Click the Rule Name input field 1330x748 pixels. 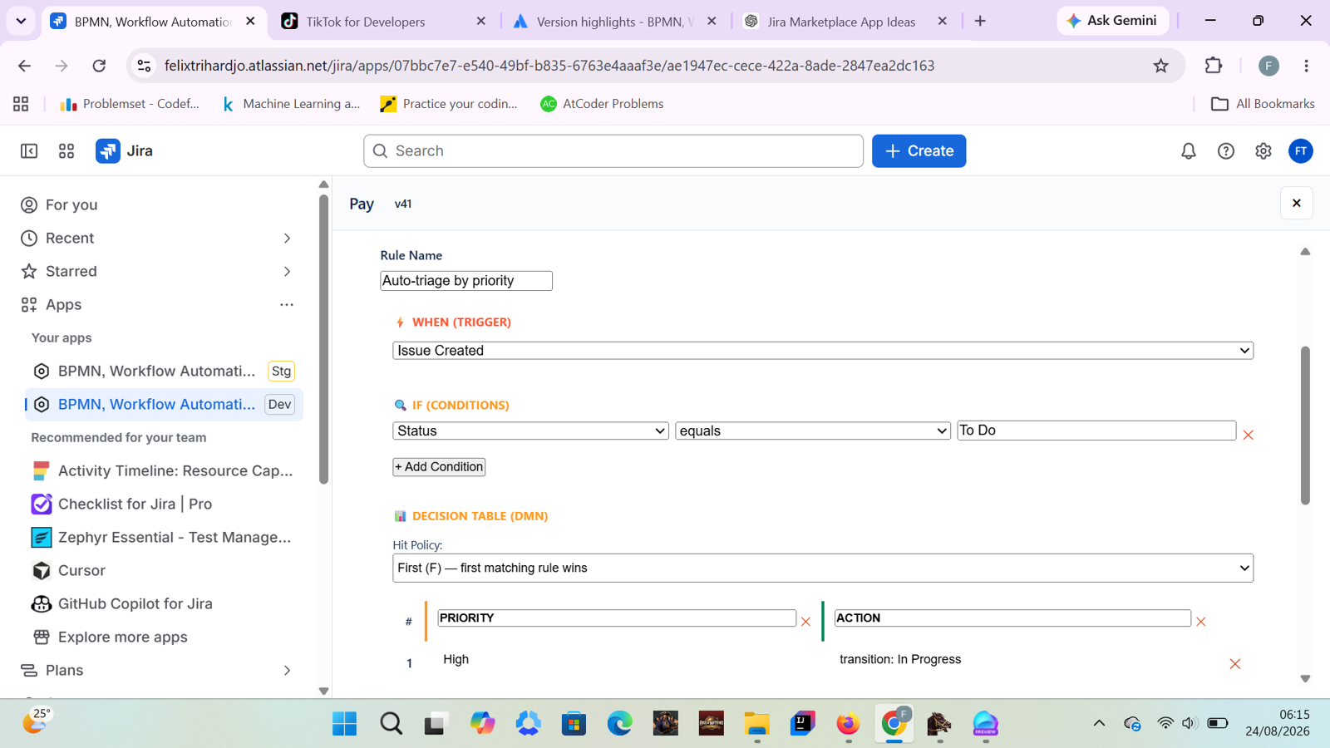pyautogui.click(x=466, y=281)
